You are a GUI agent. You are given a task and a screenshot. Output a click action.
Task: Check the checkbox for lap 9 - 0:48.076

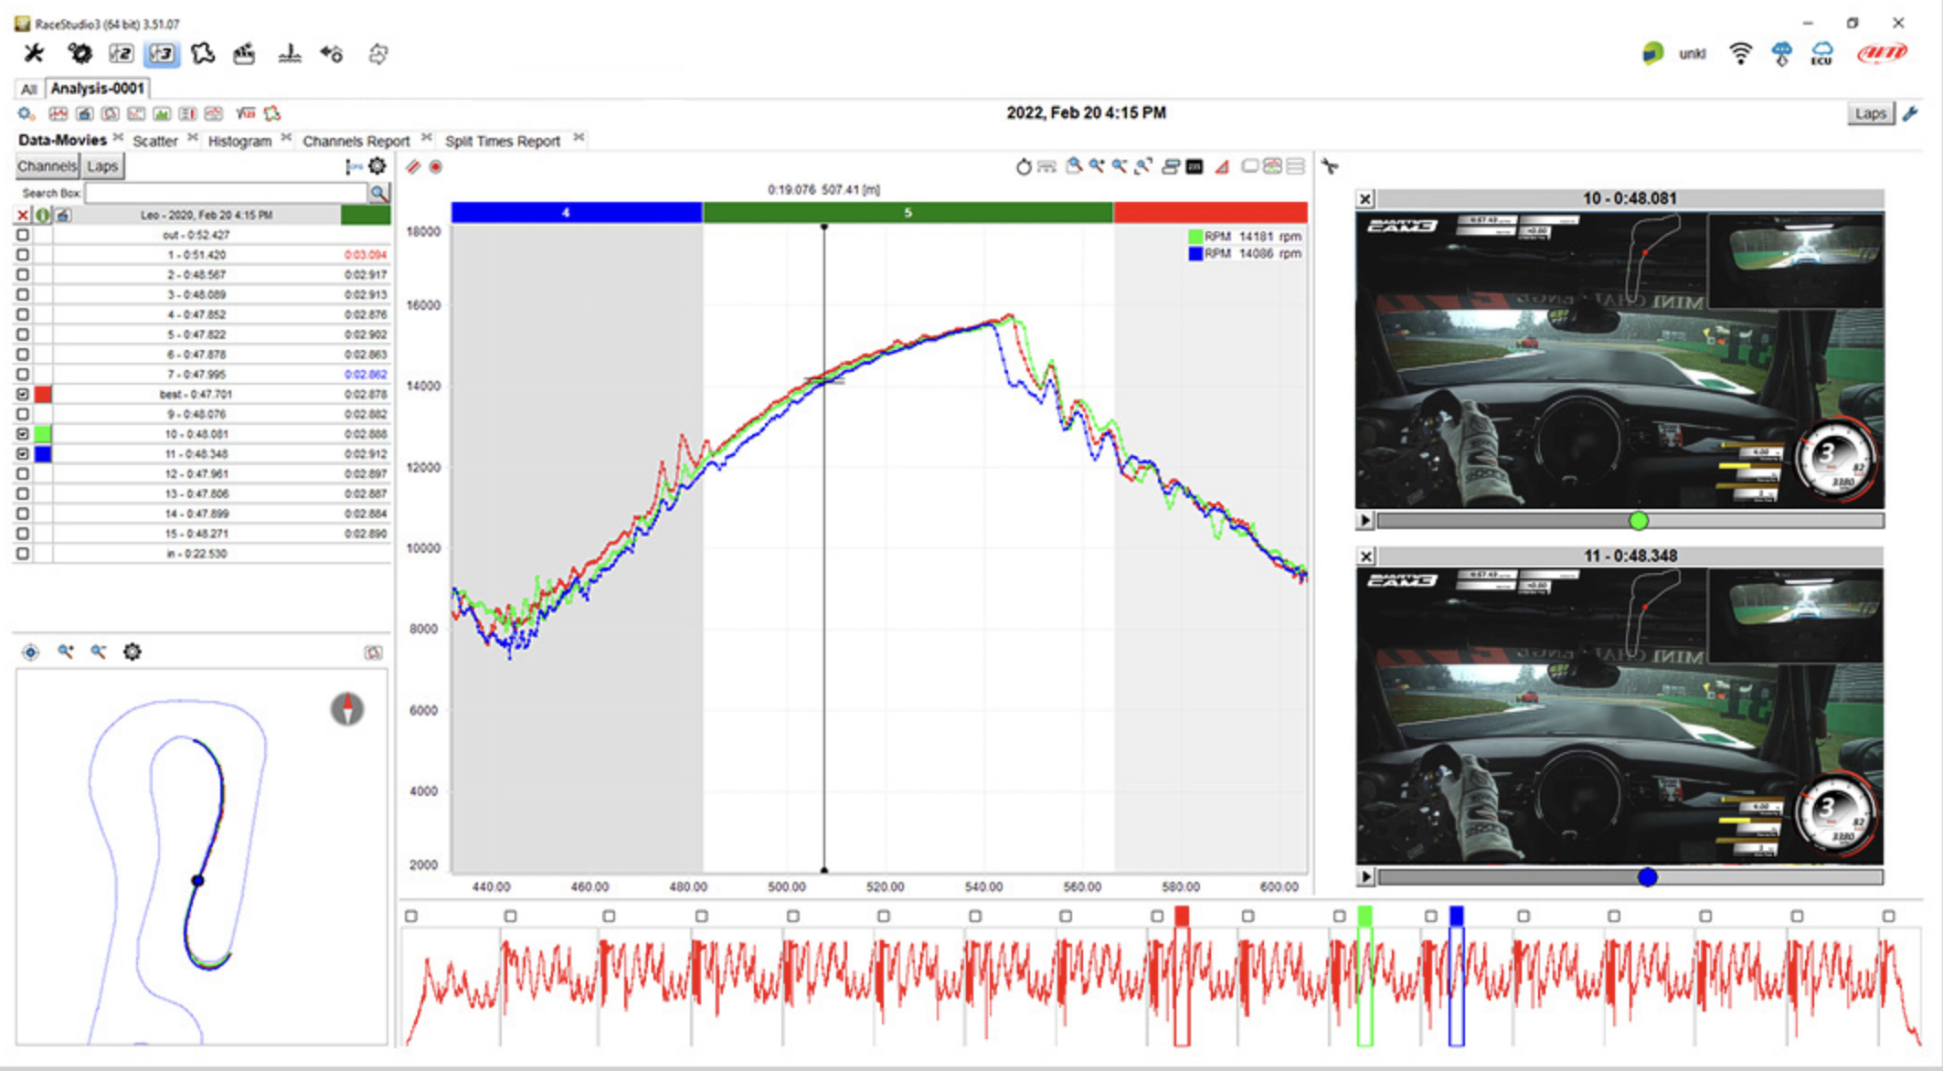(23, 414)
